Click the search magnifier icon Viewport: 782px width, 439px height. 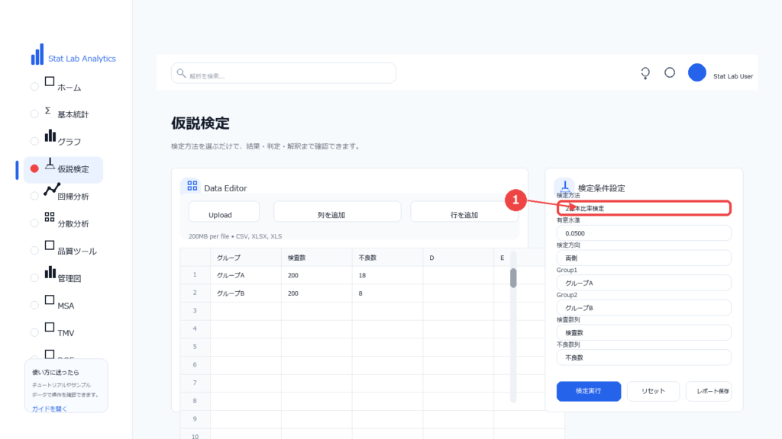click(x=181, y=73)
